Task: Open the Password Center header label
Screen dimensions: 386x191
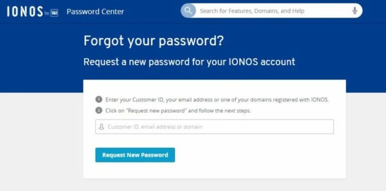Action: click(x=95, y=11)
